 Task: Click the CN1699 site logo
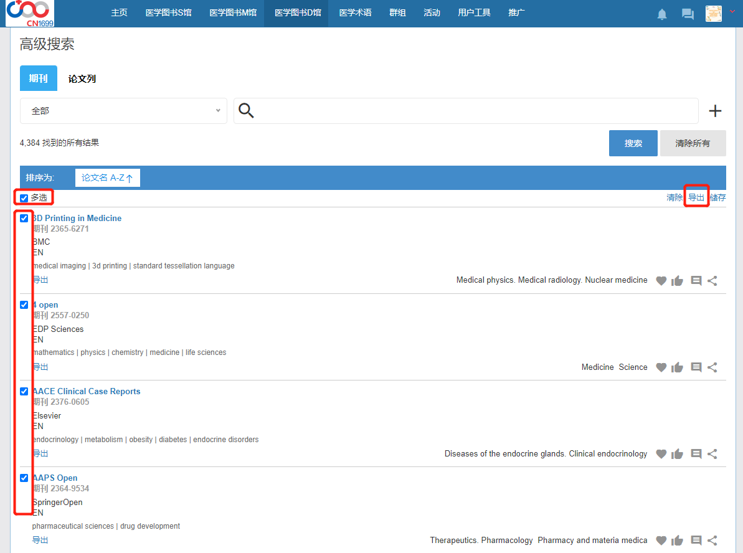pyautogui.click(x=30, y=13)
